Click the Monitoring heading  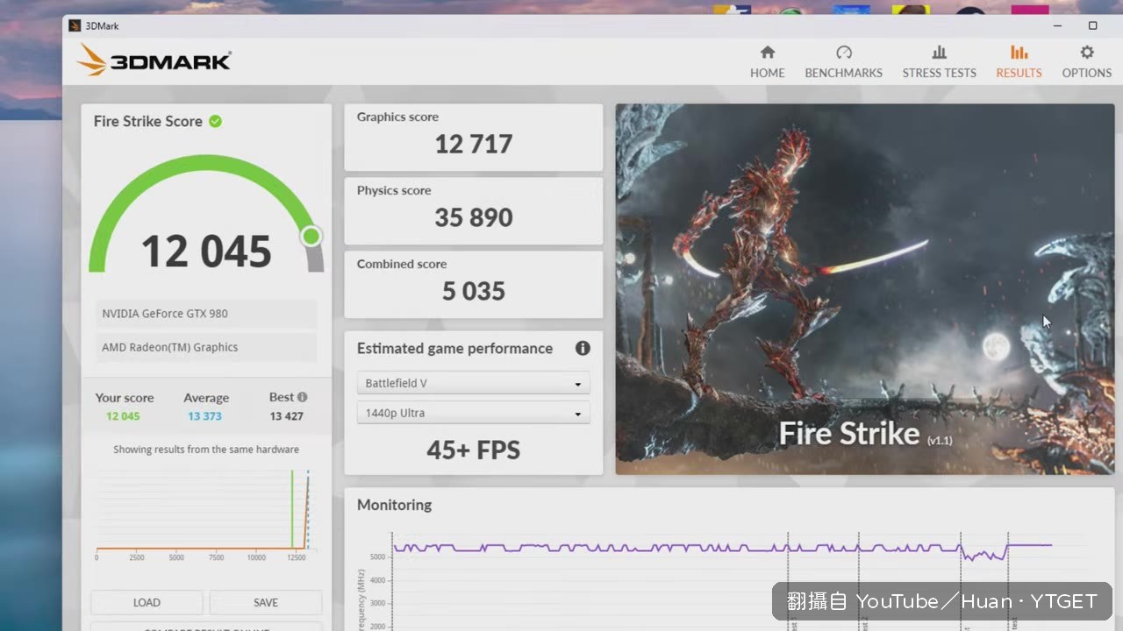coord(394,505)
